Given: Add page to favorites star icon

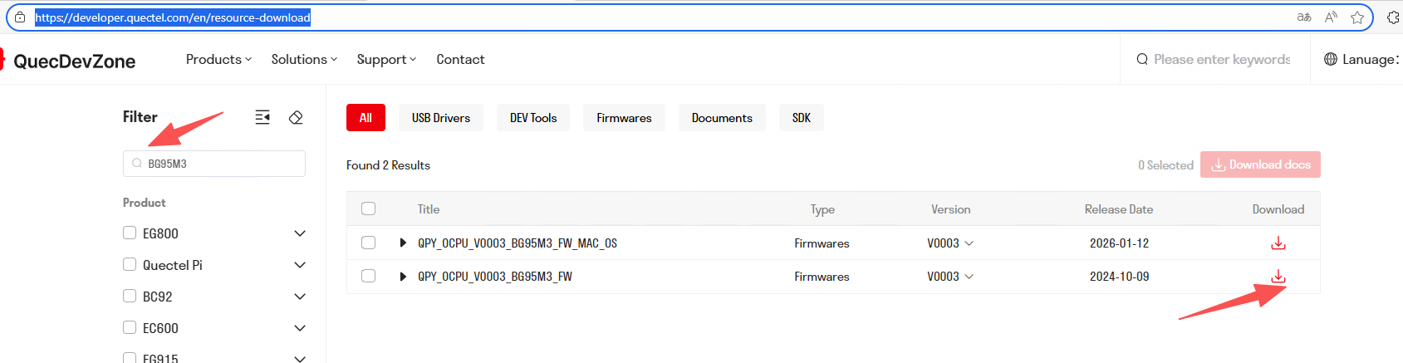Looking at the screenshot, I should pyautogui.click(x=1357, y=17).
